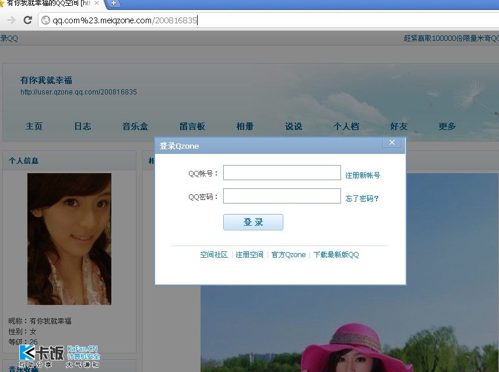Click the 赶紧赢取100000份 promotion link
Viewport: 499px width, 372px height.
tap(451, 38)
